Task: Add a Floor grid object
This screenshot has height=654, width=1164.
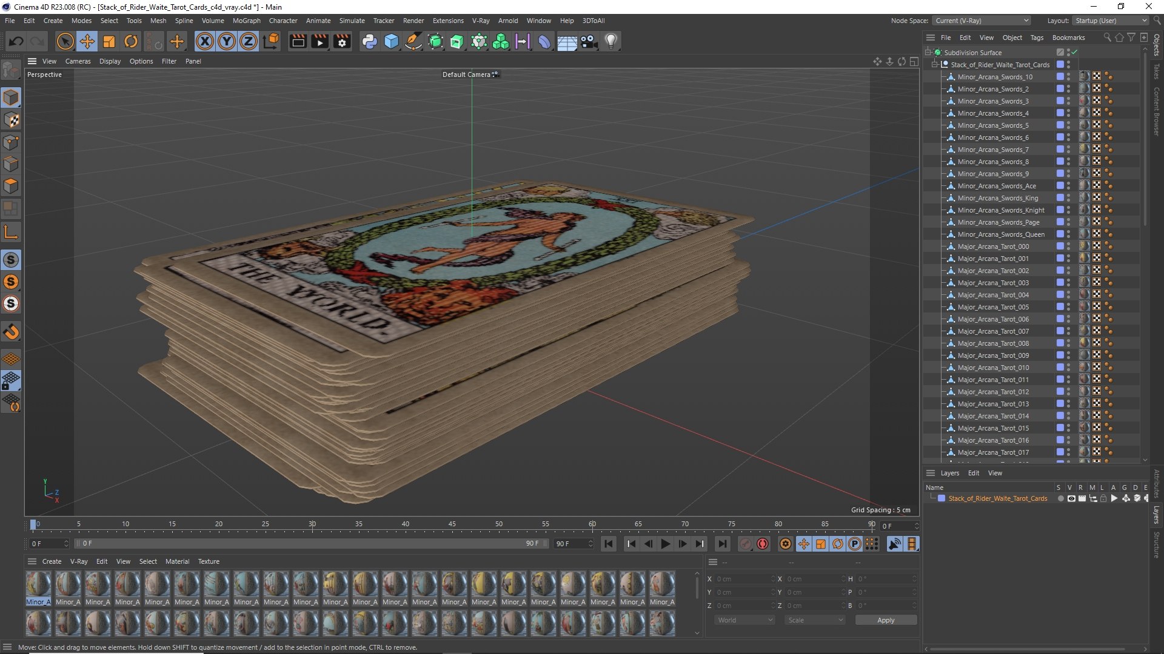Action: (567, 42)
